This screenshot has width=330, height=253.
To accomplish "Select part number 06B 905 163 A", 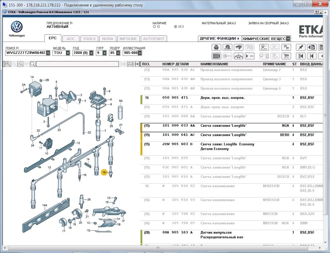I will pyautogui.click(x=178, y=232).
